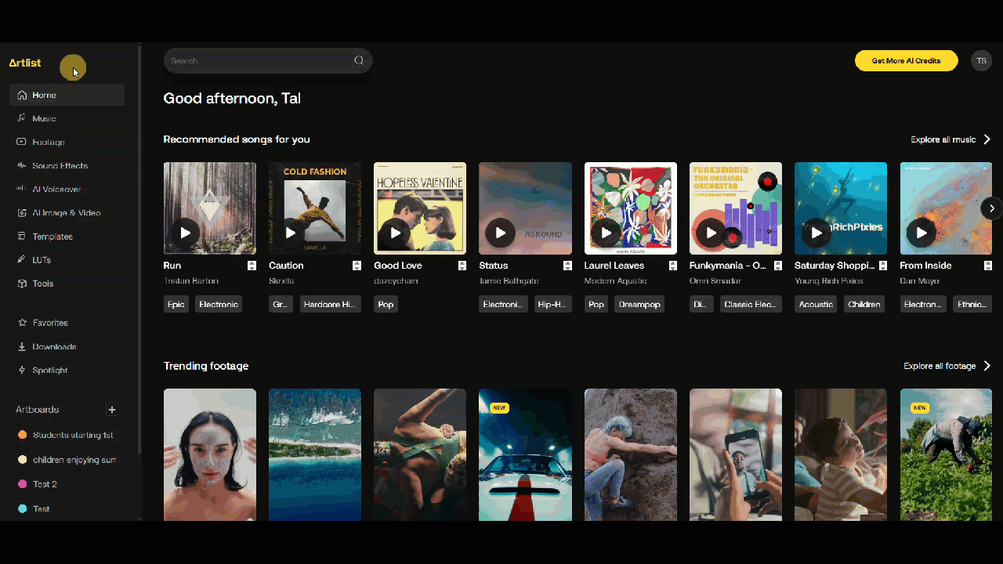This screenshot has width=1003, height=564.
Task: Expand Explore all music chevron
Action: (x=987, y=139)
